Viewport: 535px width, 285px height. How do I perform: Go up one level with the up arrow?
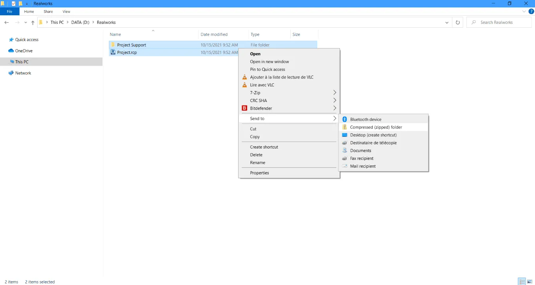click(33, 22)
